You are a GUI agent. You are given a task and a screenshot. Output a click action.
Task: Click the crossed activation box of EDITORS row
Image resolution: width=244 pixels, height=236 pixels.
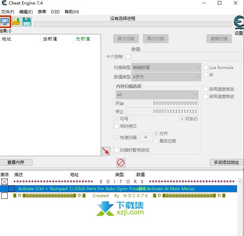coord(5,182)
